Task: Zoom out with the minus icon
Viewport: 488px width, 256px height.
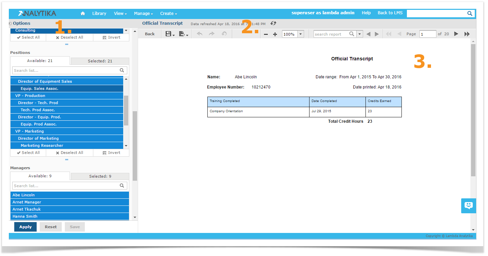Action: click(x=266, y=34)
